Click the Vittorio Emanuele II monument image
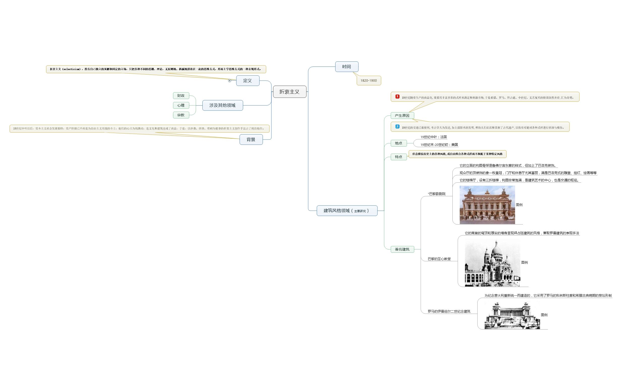Image resolution: width=622 pixels, height=391 pixels. point(512,315)
